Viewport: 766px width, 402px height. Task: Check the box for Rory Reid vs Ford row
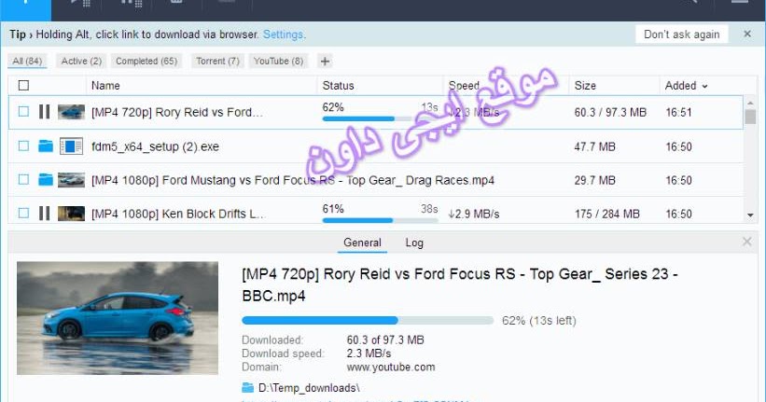pos(23,111)
